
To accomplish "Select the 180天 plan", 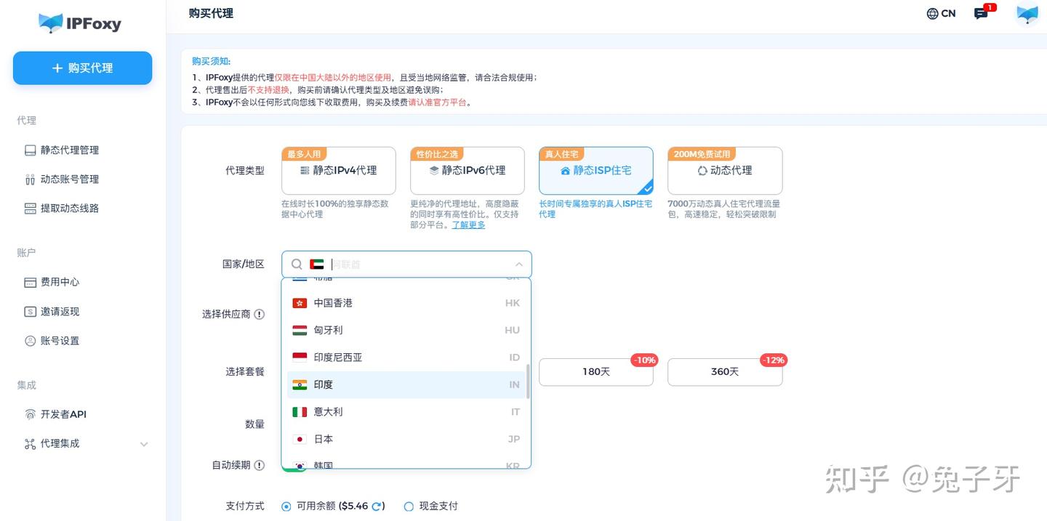I will coord(596,371).
